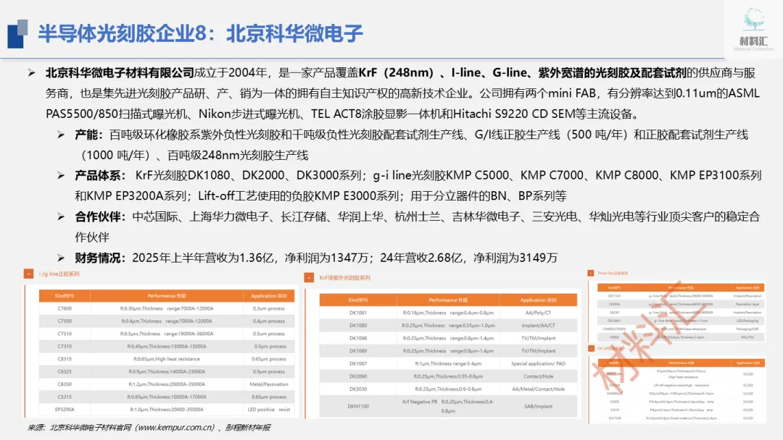This screenshot has height=440, width=783.
Task: Click the Application 应用 header in the KrF table
Action: click(x=538, y=300)
